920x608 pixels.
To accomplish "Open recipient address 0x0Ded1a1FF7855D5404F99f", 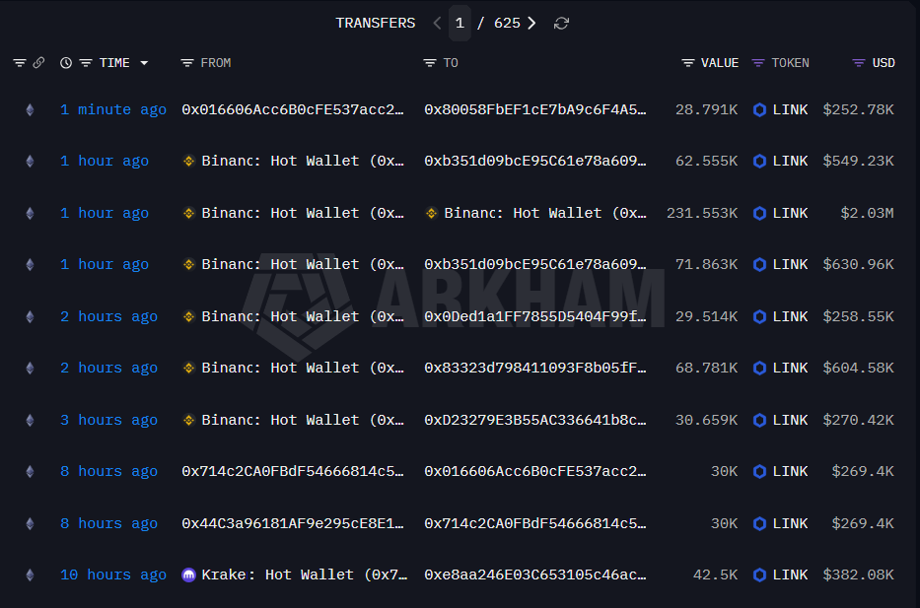I will 535,316.
